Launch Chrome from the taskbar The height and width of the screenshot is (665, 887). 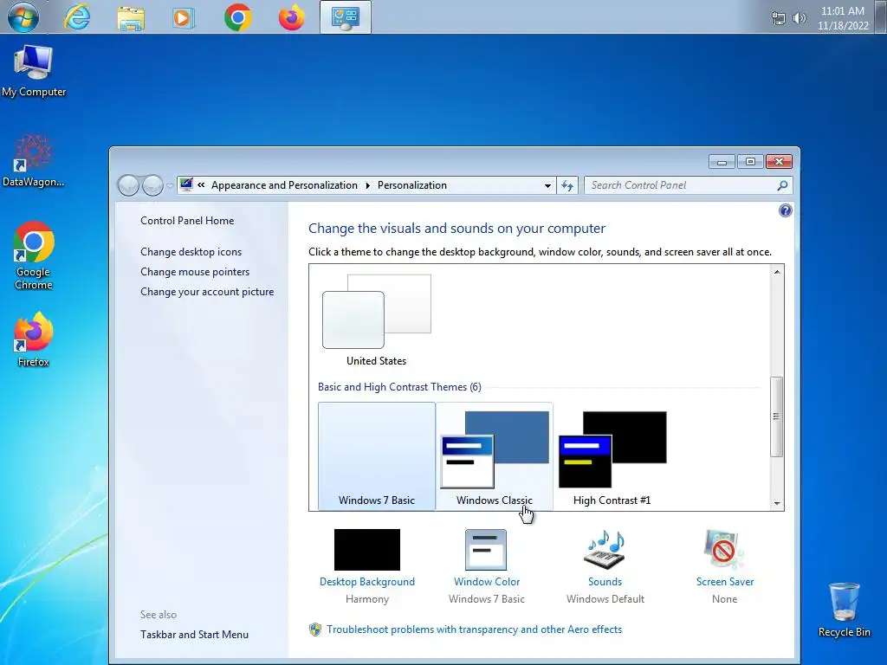tap(237, 17)
